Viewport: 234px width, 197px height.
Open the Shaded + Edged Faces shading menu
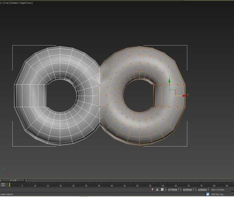(x=21, y=3)
